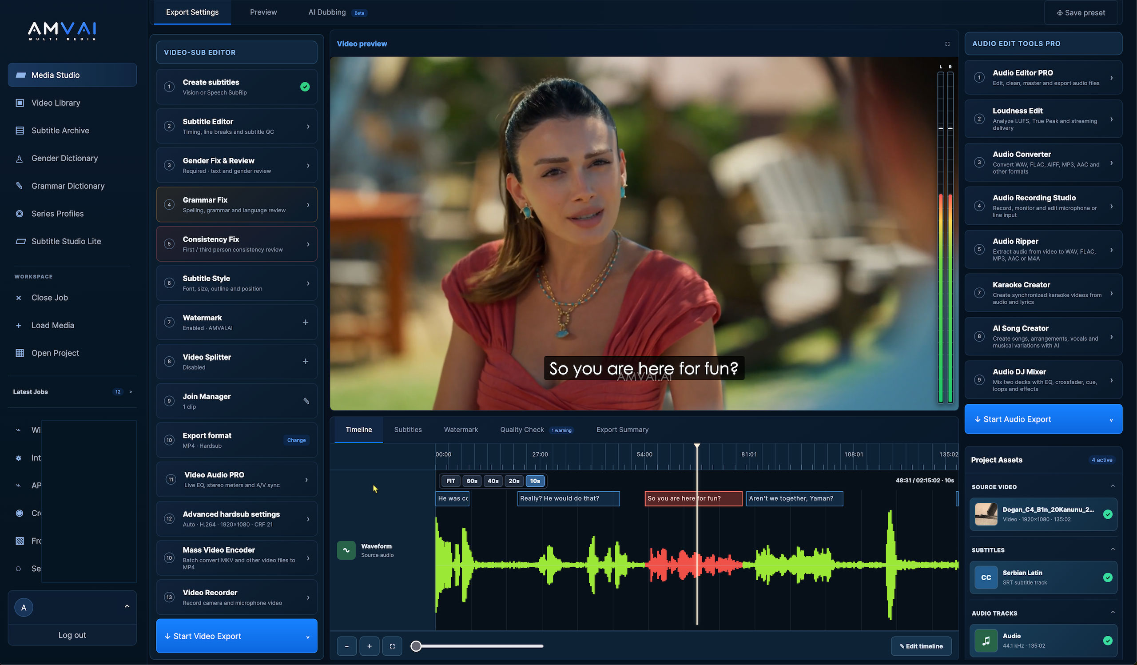Click fullscreen icon in Video preview header
The width and height of the screenshot is (1137, 665).
947,44
